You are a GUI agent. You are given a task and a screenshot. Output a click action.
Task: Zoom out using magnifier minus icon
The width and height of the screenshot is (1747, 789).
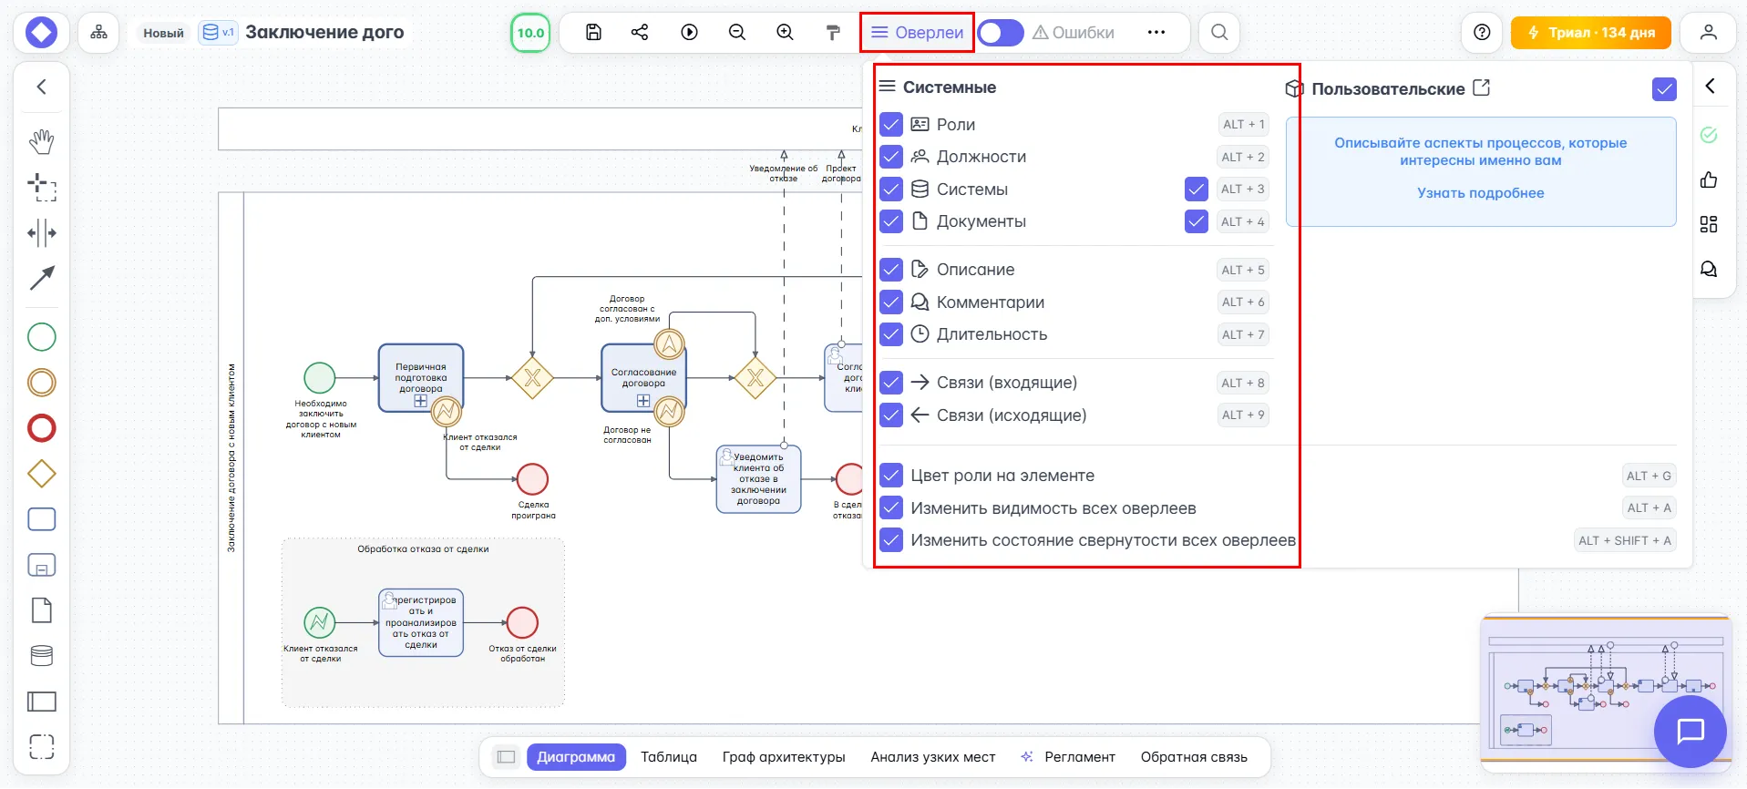[x=737, y=33]
